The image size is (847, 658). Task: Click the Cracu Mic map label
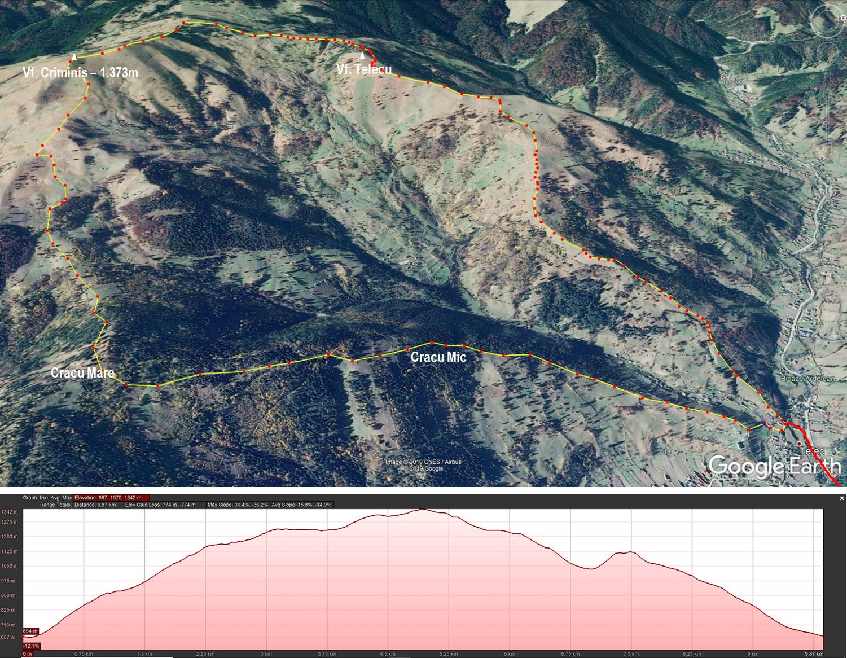coord(438,357)
